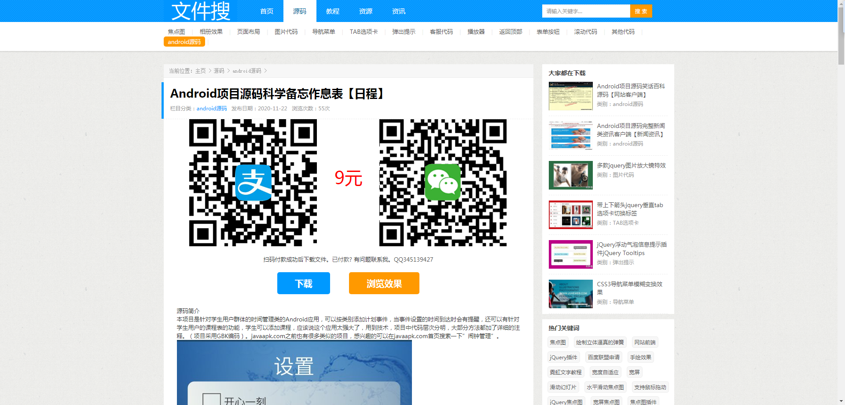Open thumbnail of CSS3导航菜单模糊变换效果
The width and height of the screenshot is (845, 405).
click(571, 294)
